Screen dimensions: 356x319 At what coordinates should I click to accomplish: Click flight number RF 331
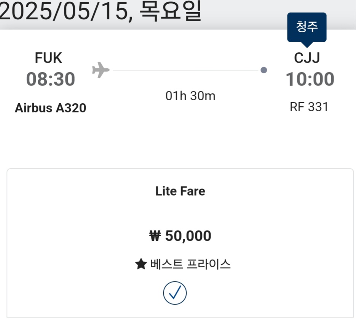pyautogui.click(x=309, y=107)
